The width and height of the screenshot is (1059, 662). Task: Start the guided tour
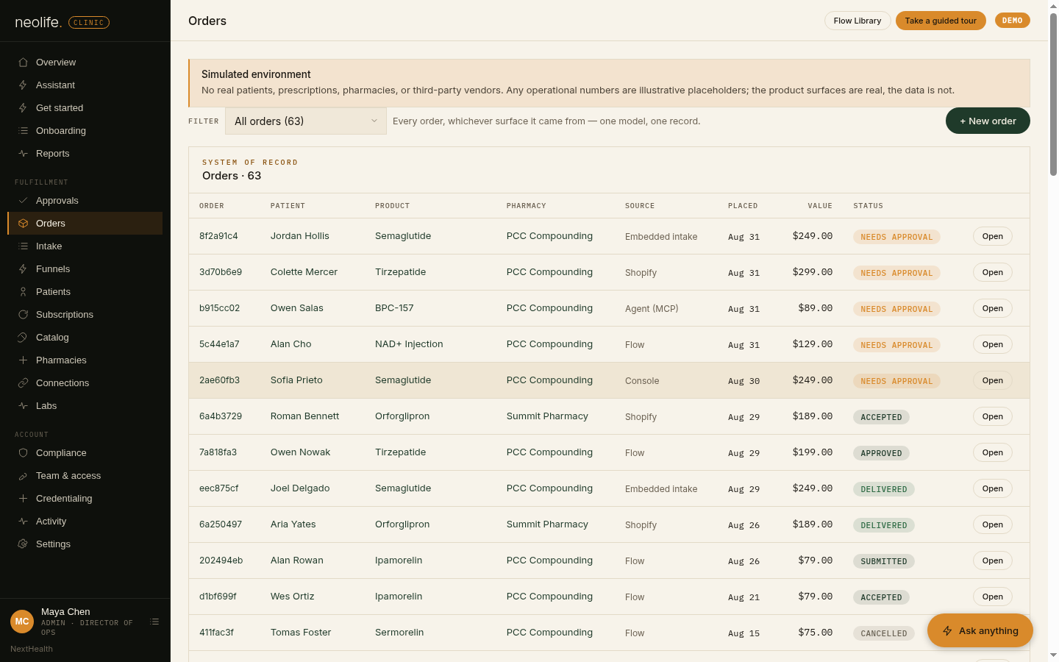941,21
